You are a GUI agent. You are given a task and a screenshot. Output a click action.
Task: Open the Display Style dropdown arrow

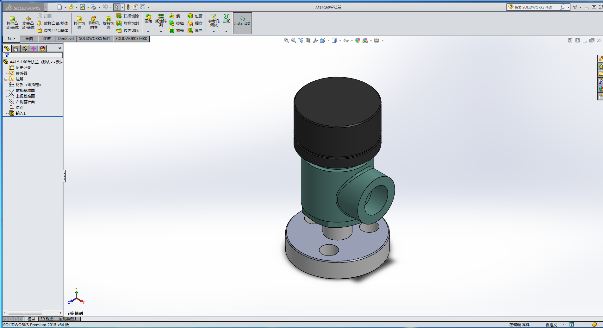click(x=340, y=41)
